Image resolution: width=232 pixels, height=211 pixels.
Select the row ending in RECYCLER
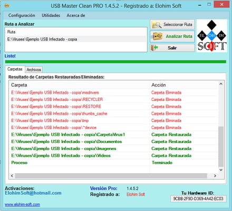click(x=114, y=99)
